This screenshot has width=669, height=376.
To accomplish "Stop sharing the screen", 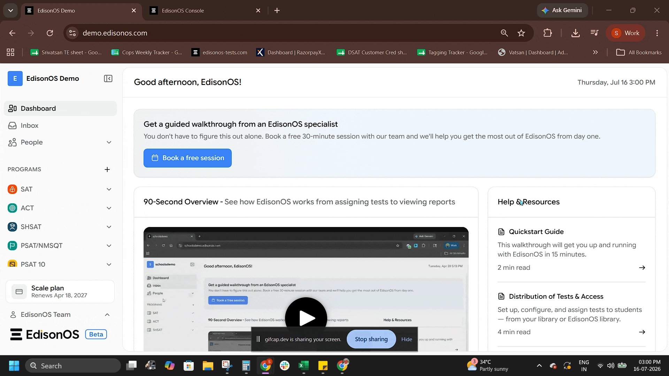I will tap(371, 339).
